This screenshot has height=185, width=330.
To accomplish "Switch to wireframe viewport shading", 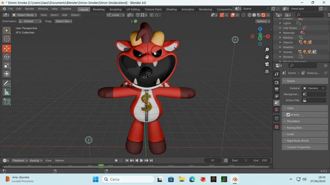I will pyautogui.click(x=249, y=15).
